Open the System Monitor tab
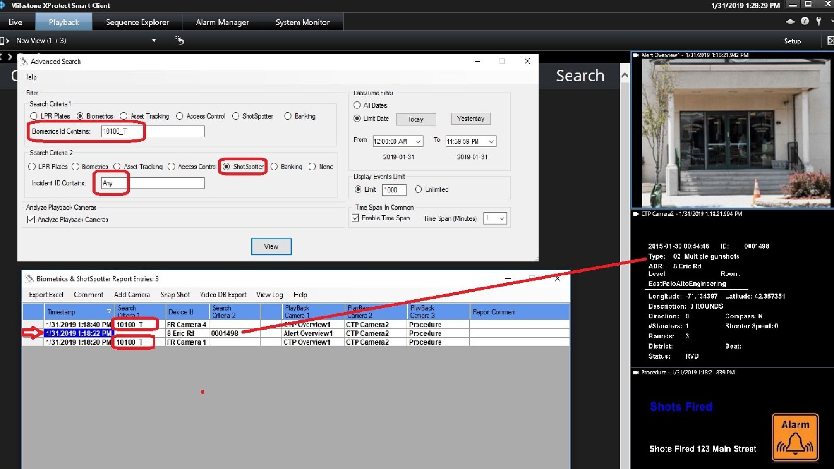The image size is (834, 469). point(302,22)
